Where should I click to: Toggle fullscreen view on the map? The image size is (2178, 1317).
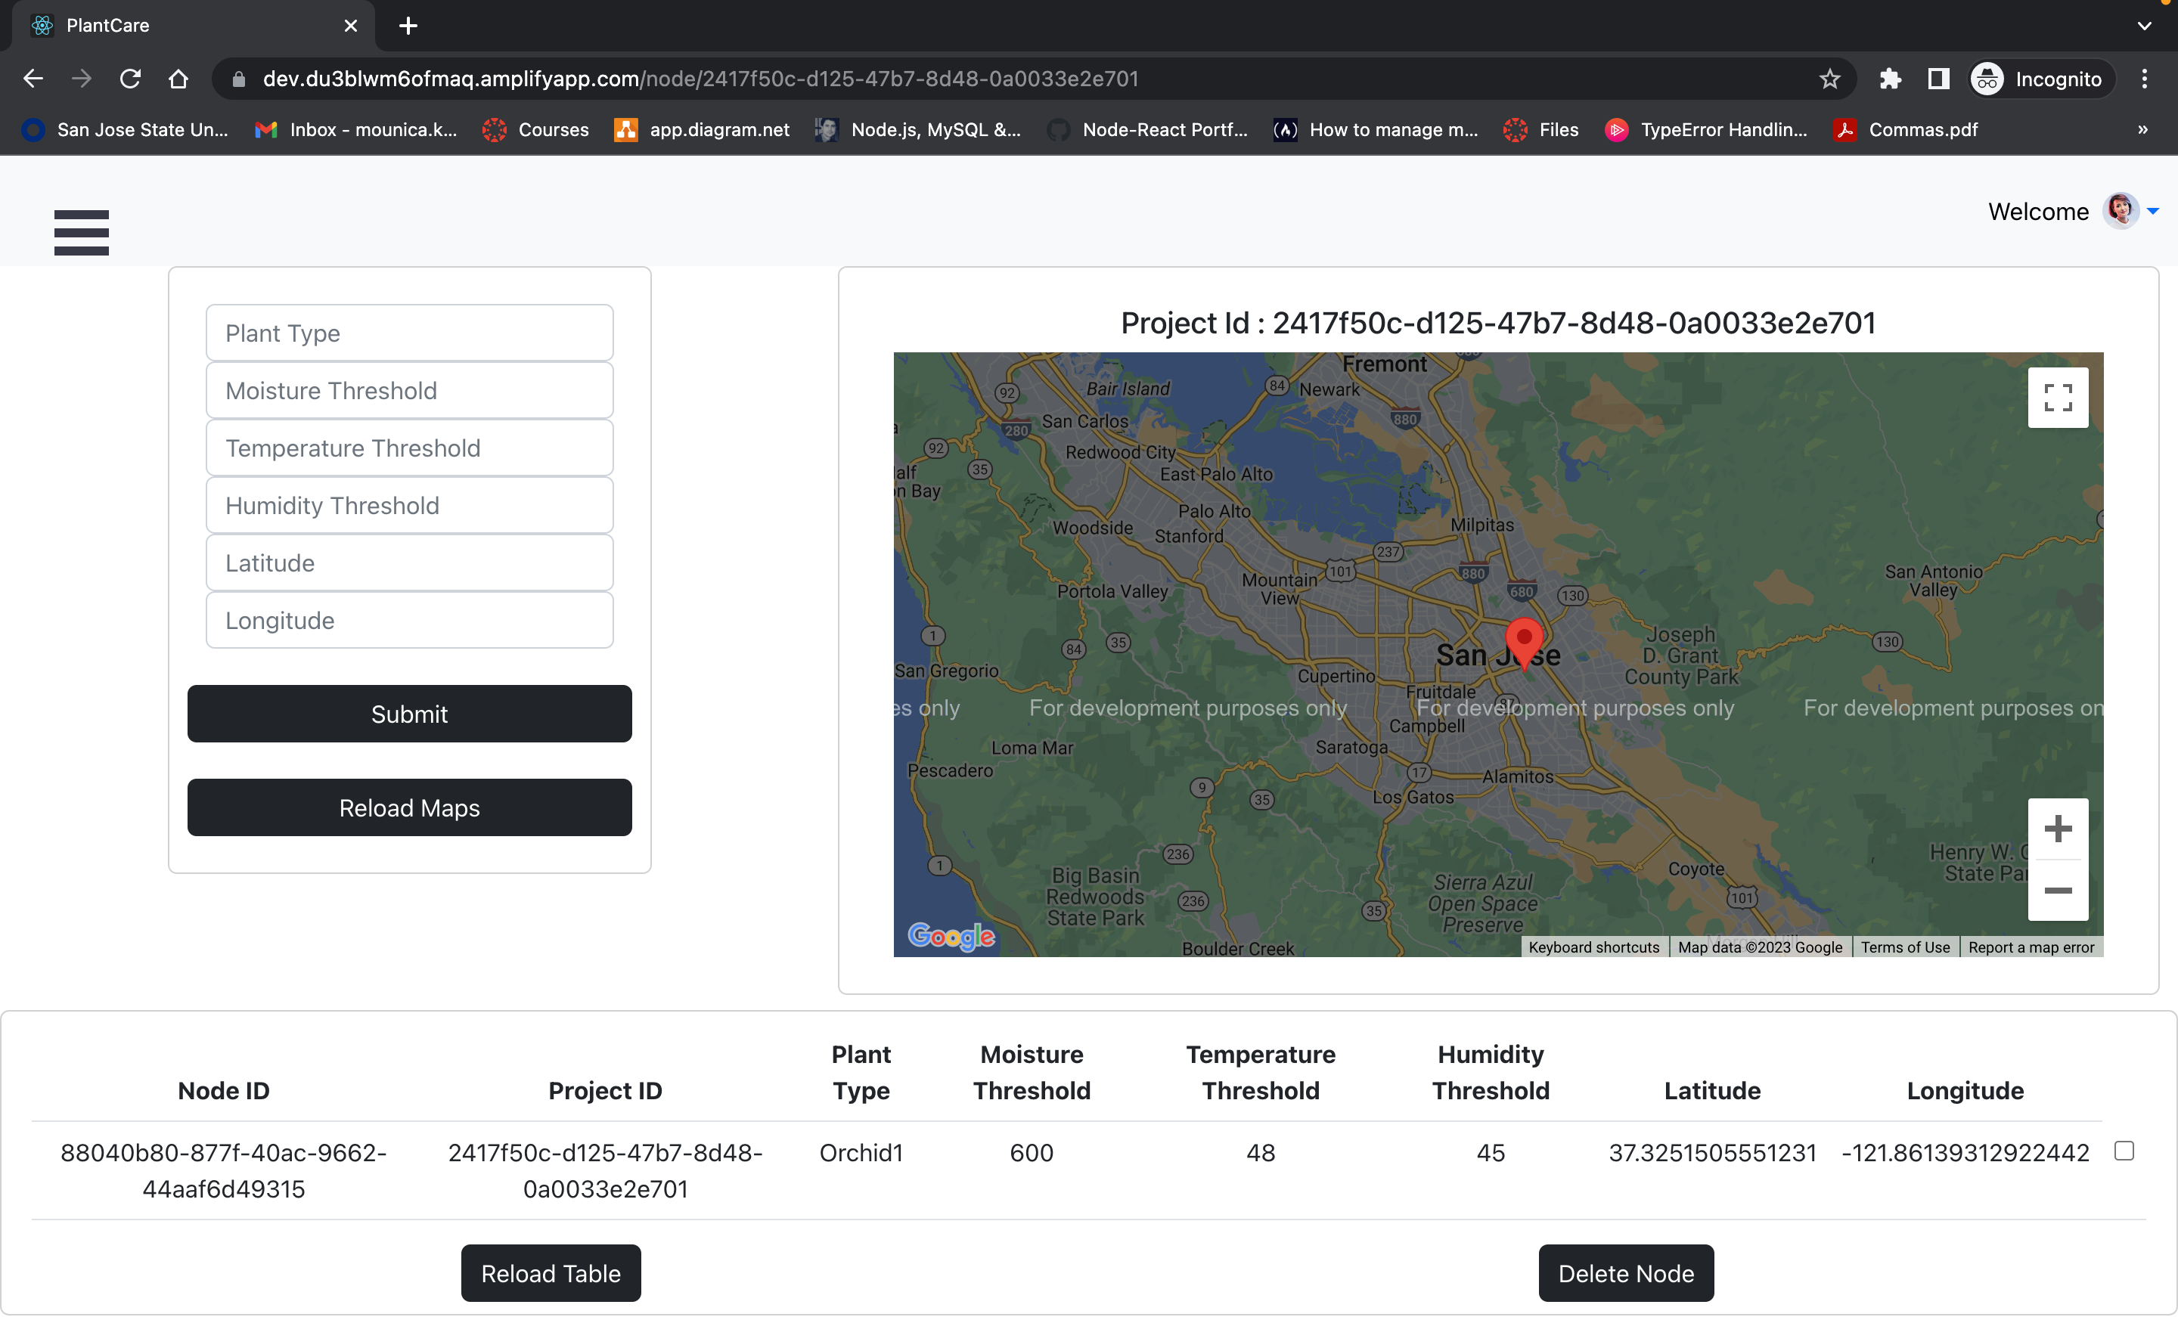(2057, 398)
